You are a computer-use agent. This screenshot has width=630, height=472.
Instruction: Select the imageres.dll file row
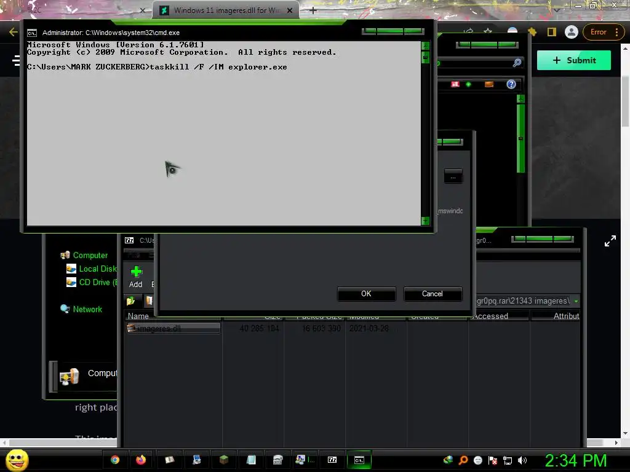point(173,328)
